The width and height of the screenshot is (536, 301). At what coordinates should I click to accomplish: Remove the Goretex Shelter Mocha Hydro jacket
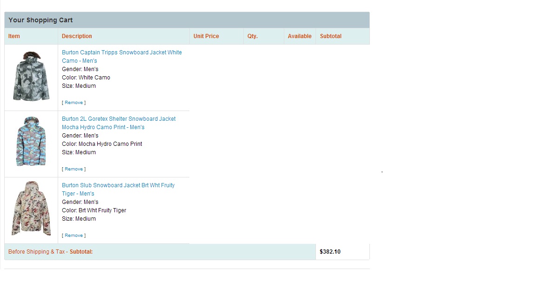[74, 169]
